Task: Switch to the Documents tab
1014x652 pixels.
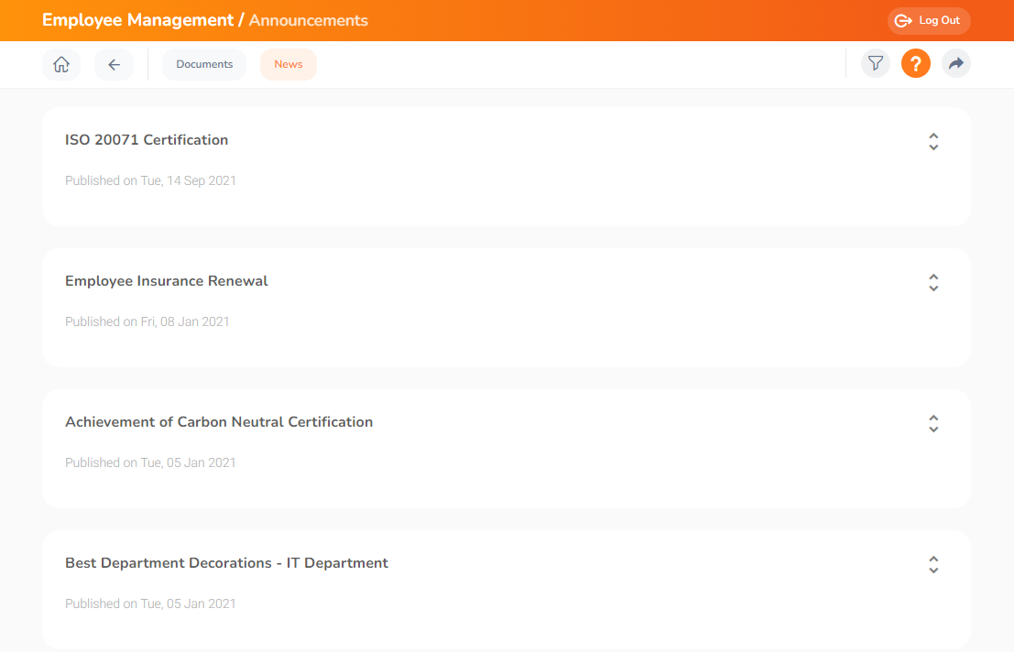Action: [x=203, y=64]
